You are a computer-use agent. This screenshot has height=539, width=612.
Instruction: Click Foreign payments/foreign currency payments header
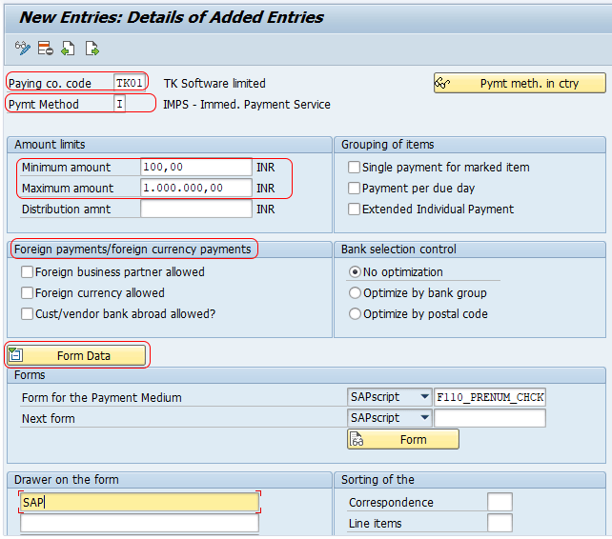pos(133,250)
